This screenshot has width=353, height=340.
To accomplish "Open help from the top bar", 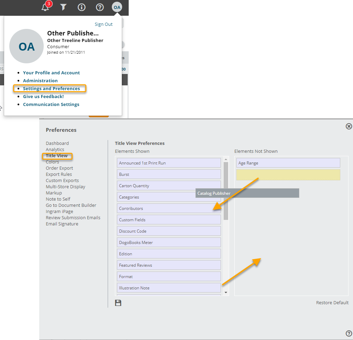I will [x=100, y=7].
